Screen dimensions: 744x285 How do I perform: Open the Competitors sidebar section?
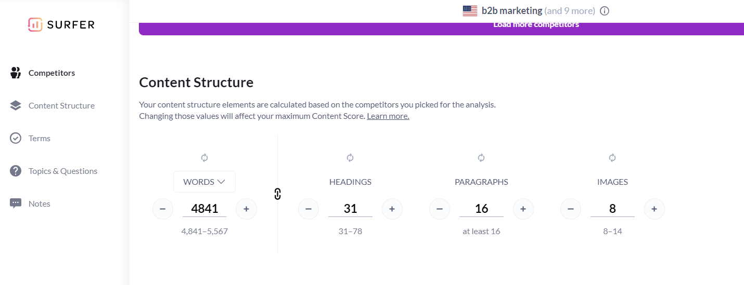tap(52, 73)
